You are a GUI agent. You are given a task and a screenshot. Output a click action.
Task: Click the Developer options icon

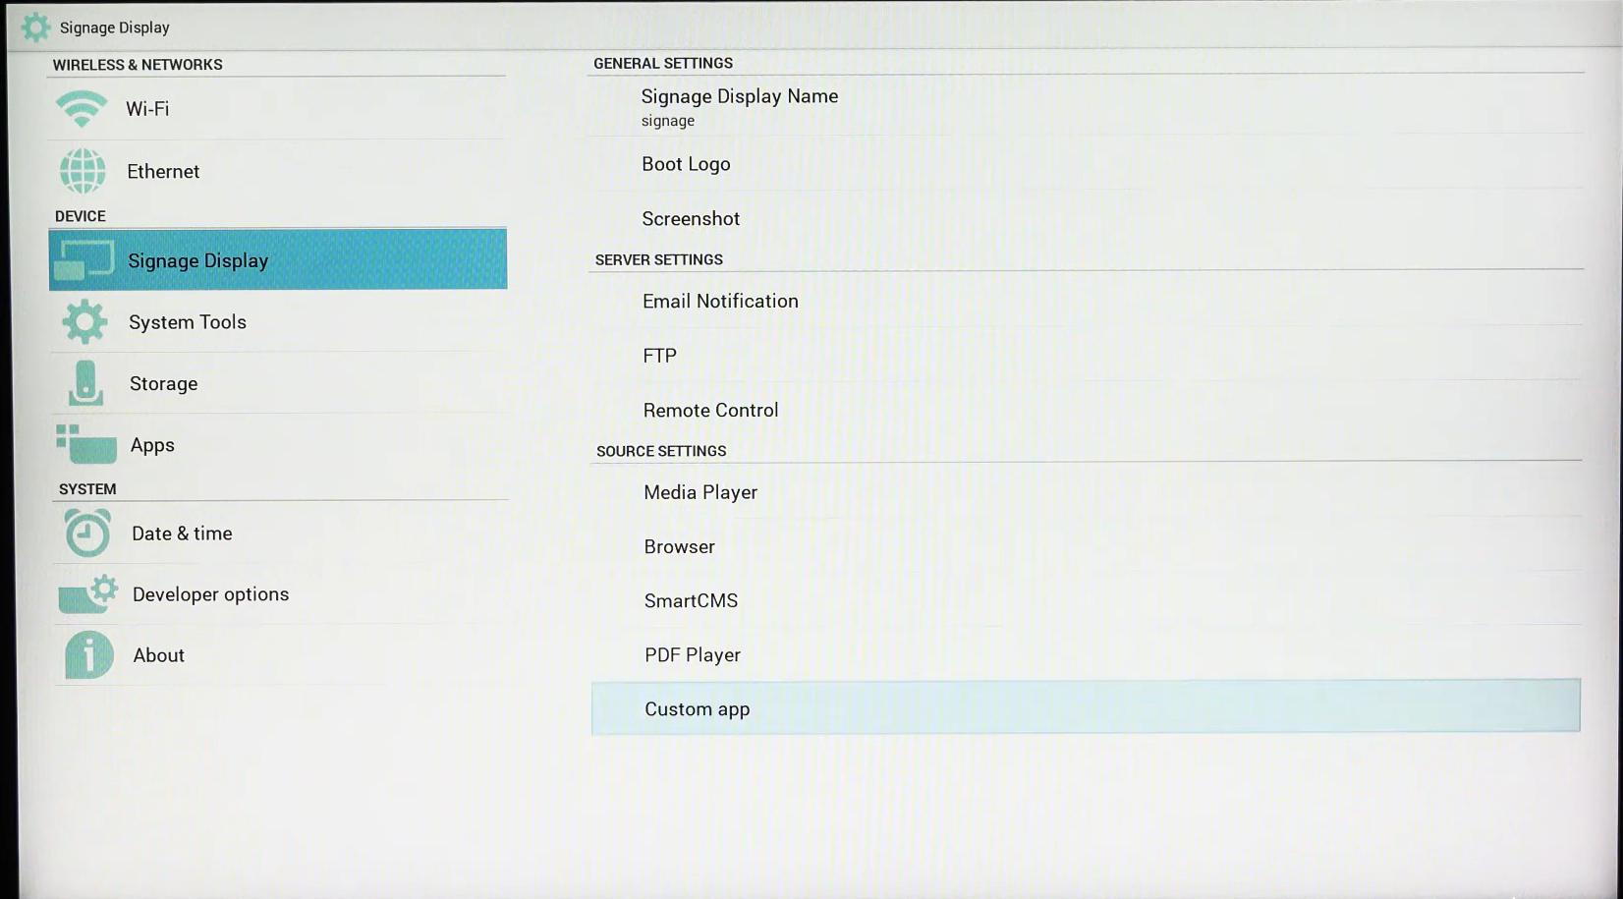pyautogui.click(x=88, y=594)
